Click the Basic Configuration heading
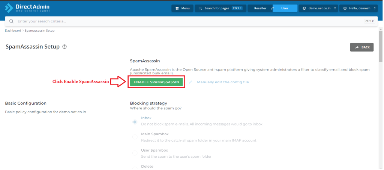Screen dimensions: 384x170 [26, 103]
